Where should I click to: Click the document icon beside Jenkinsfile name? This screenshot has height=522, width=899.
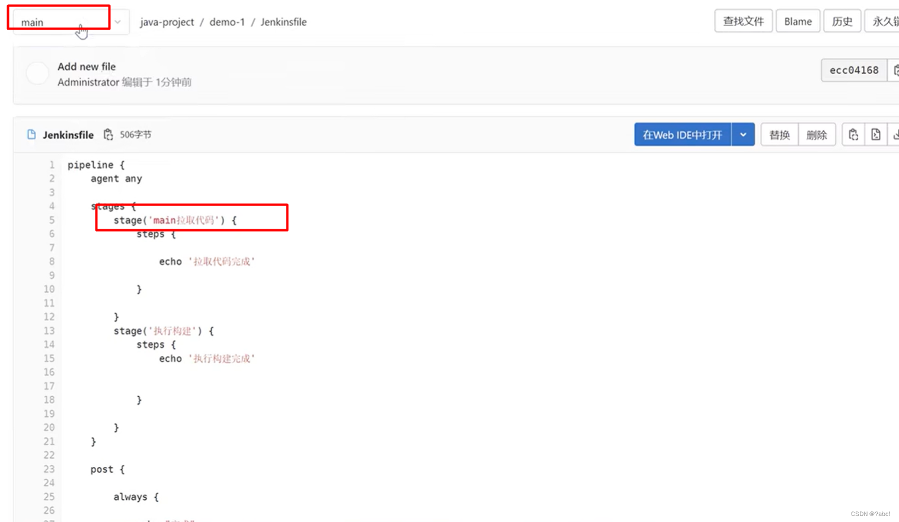click(x=31, y=134)
